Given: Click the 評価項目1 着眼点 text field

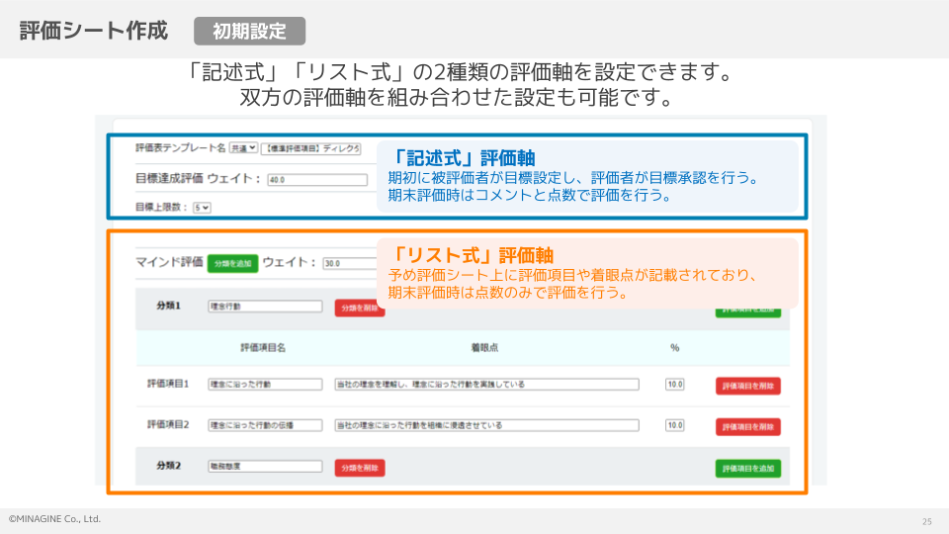Looking at the screenshot, I should pyautogui.click(x=486, y=384).
